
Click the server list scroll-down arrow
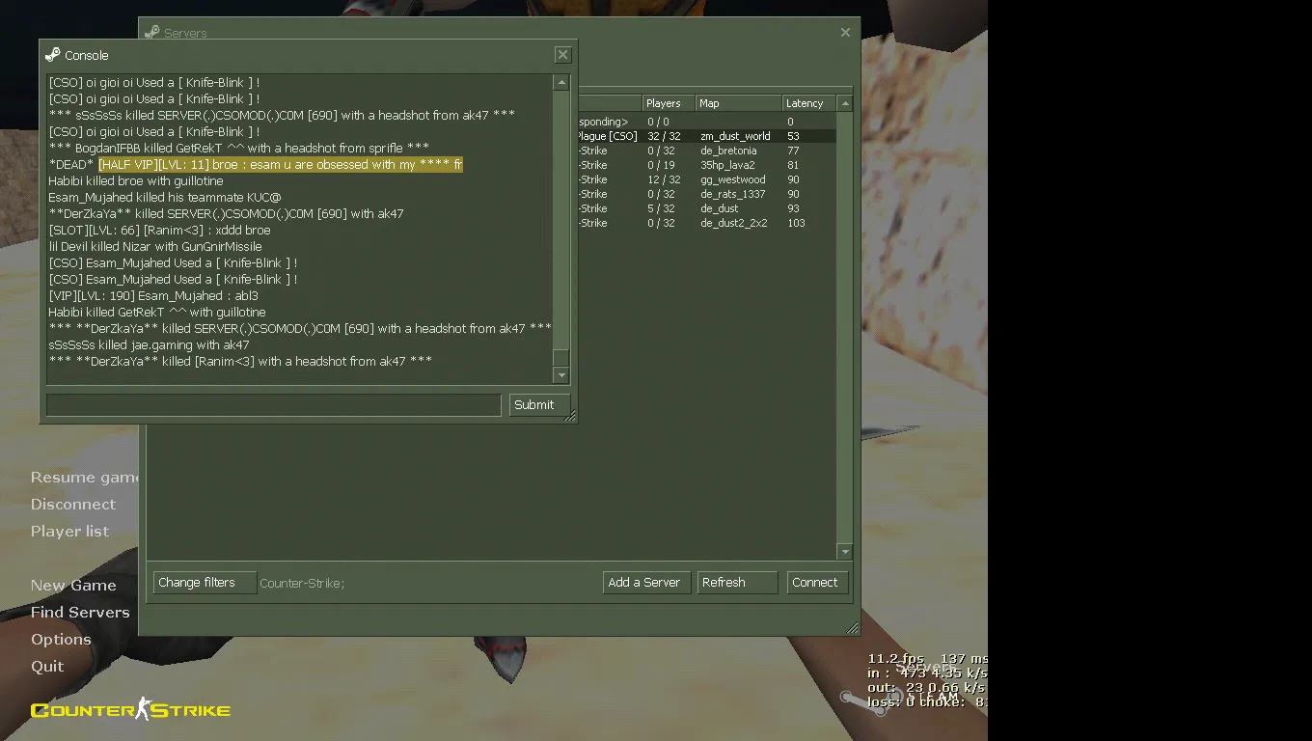pos(845,552)
